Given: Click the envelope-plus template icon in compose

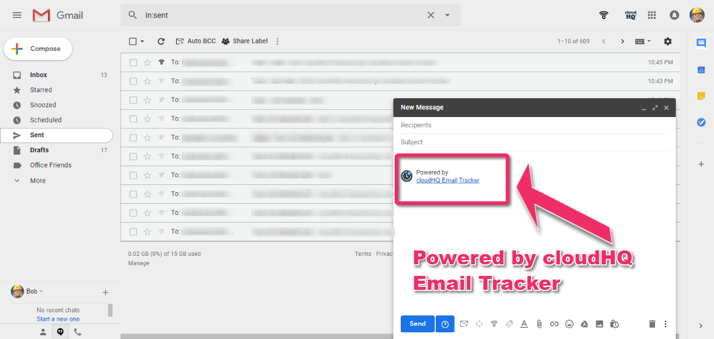Looking at the screenshot, I should pos(464,324).
